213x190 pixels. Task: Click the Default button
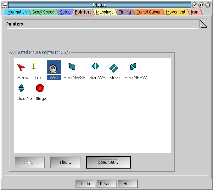tap(106, 184)
